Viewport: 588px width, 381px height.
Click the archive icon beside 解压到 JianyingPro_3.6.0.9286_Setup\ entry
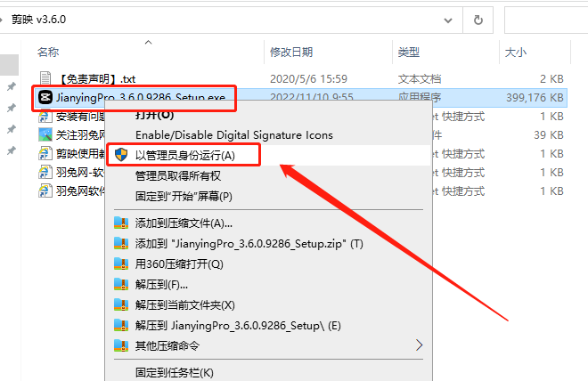coord(121,325)
